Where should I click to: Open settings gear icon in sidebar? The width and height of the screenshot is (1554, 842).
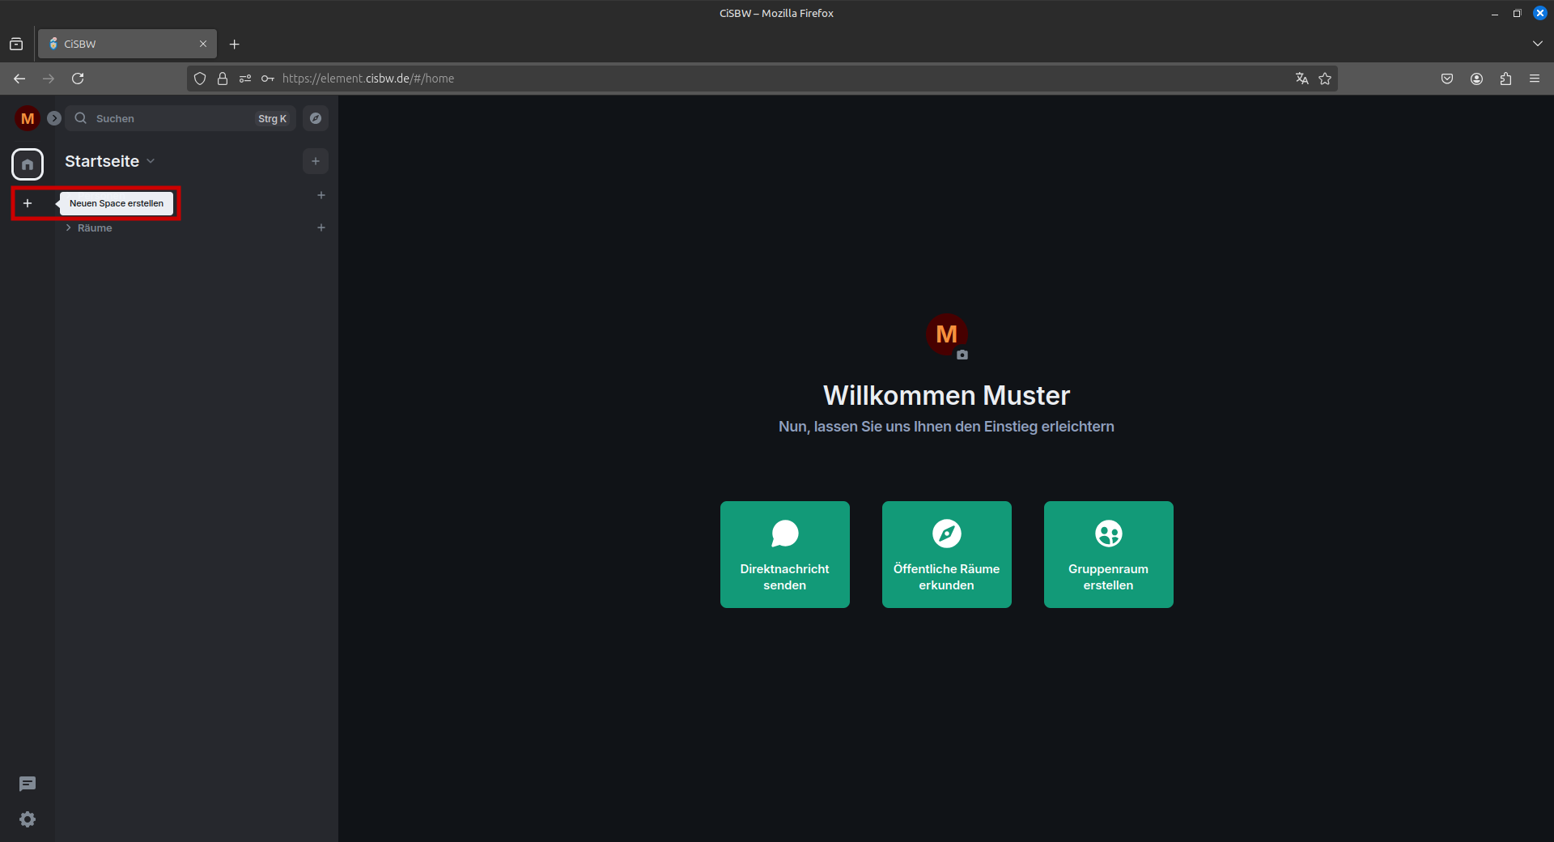(x=28, y=819)
